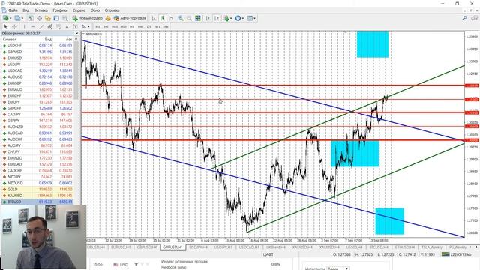
Task: Open the Графики menu
Action: click(x=60, y=10)
